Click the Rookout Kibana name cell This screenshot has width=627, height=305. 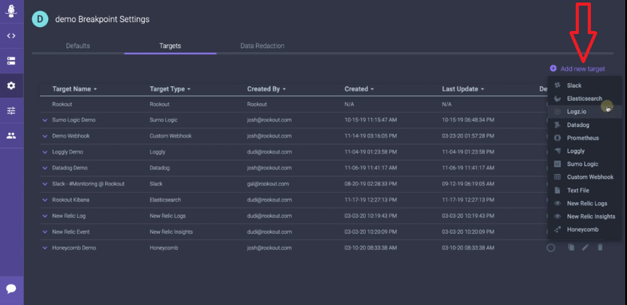tap(71, 200)
